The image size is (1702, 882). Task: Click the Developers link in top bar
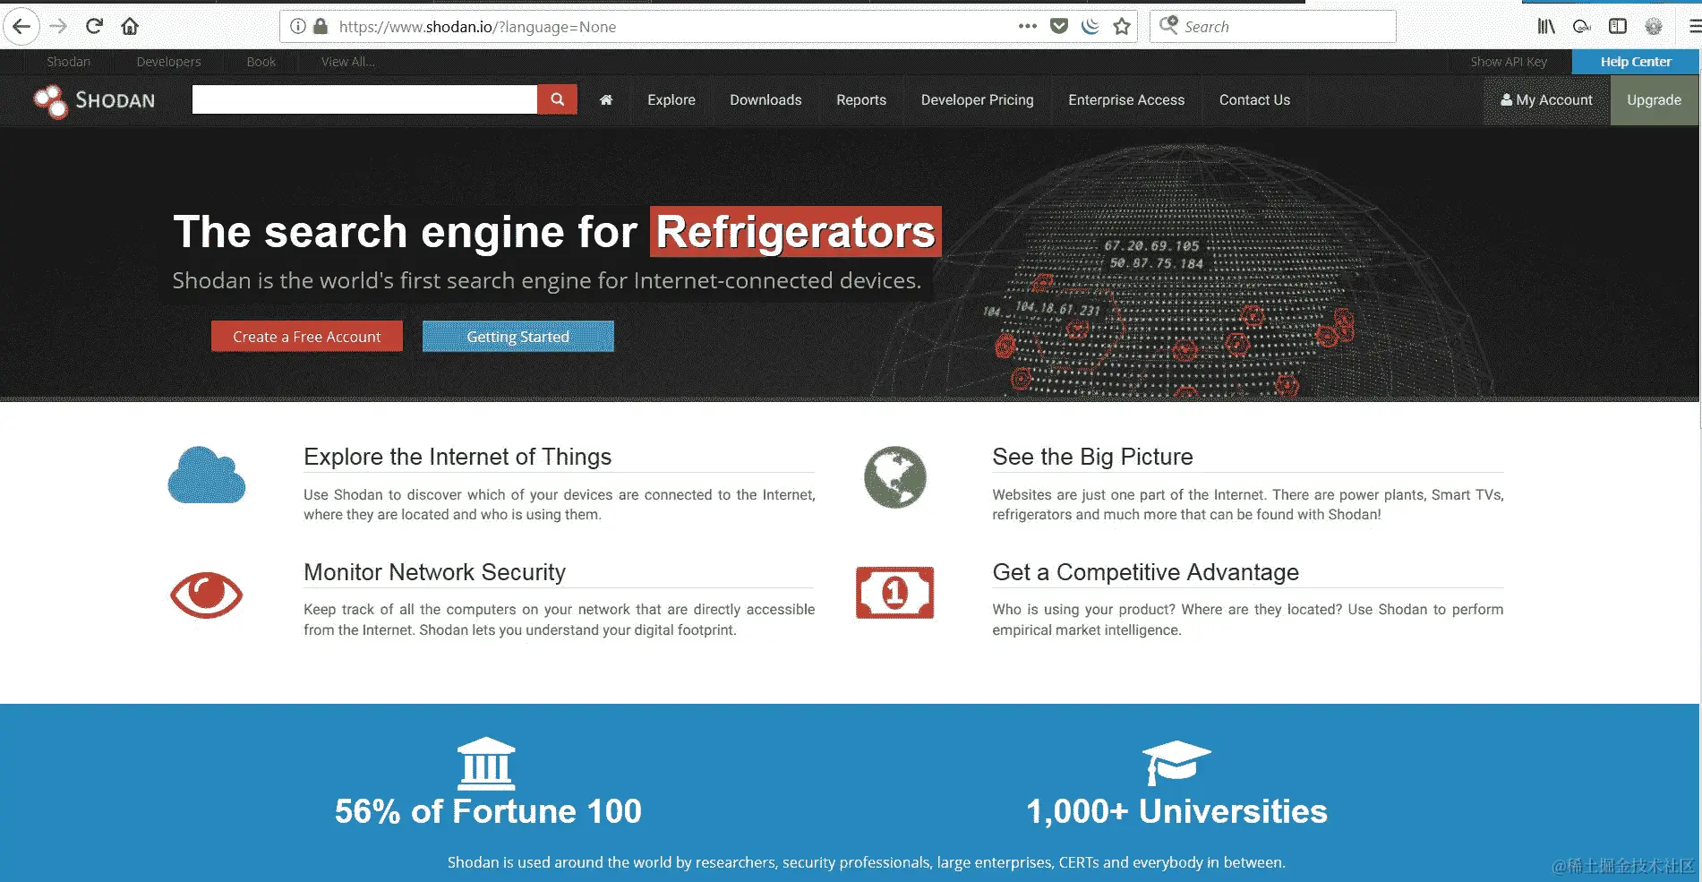click(x=168, y=62)
